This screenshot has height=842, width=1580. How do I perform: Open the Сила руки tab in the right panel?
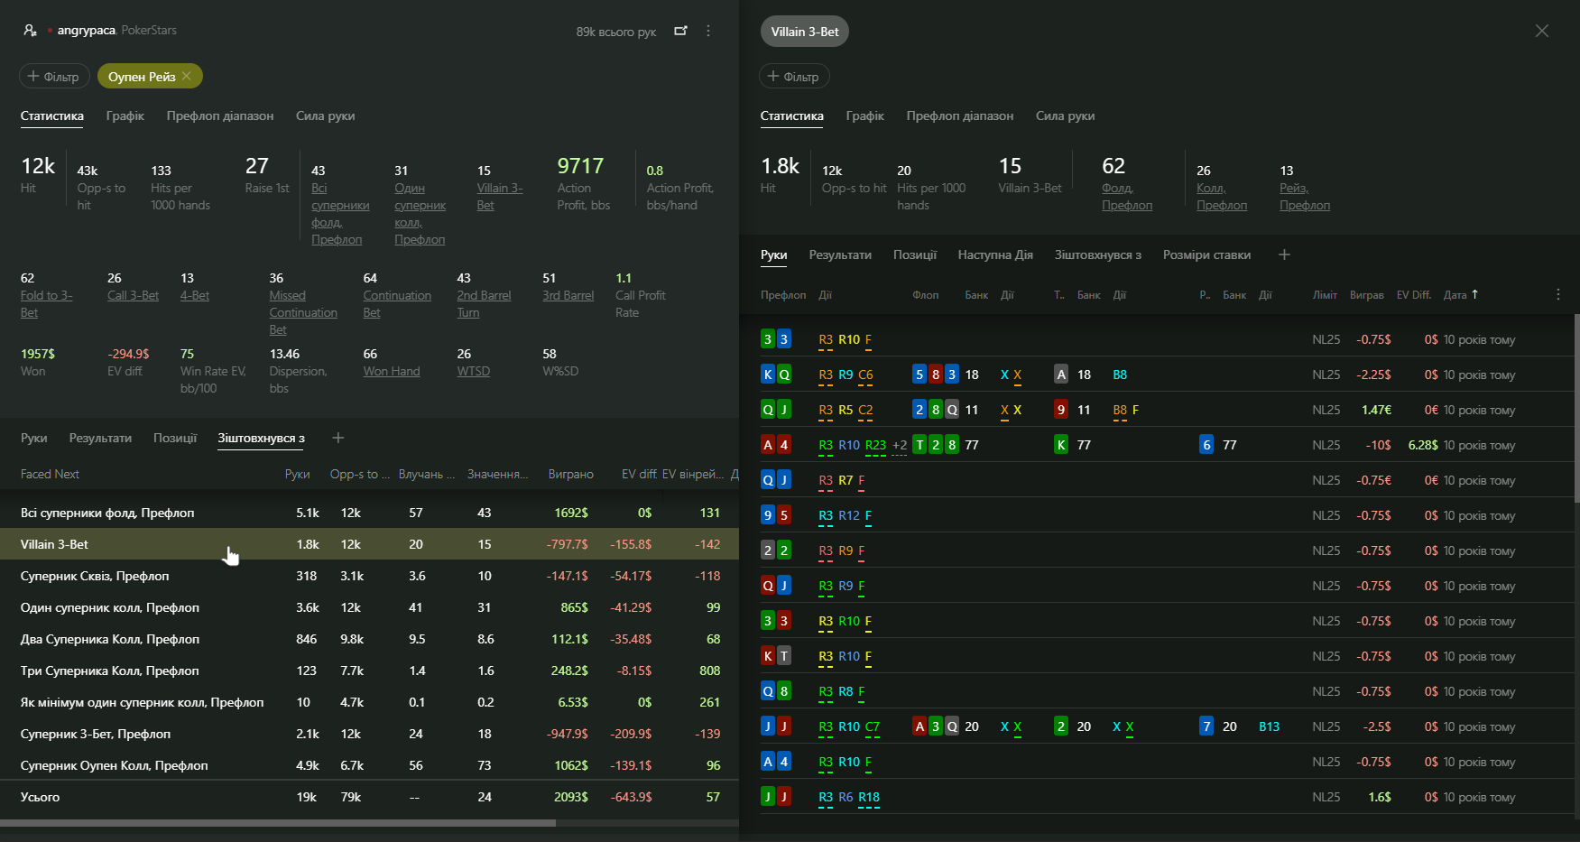tap(1066, 116)
